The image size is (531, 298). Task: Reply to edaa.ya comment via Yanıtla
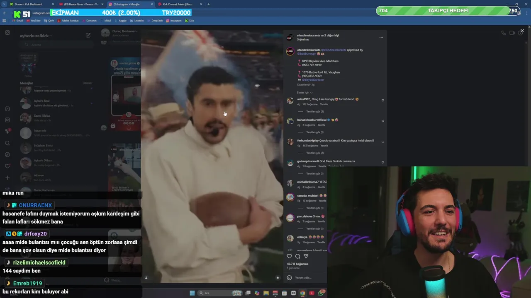(321, 242)
